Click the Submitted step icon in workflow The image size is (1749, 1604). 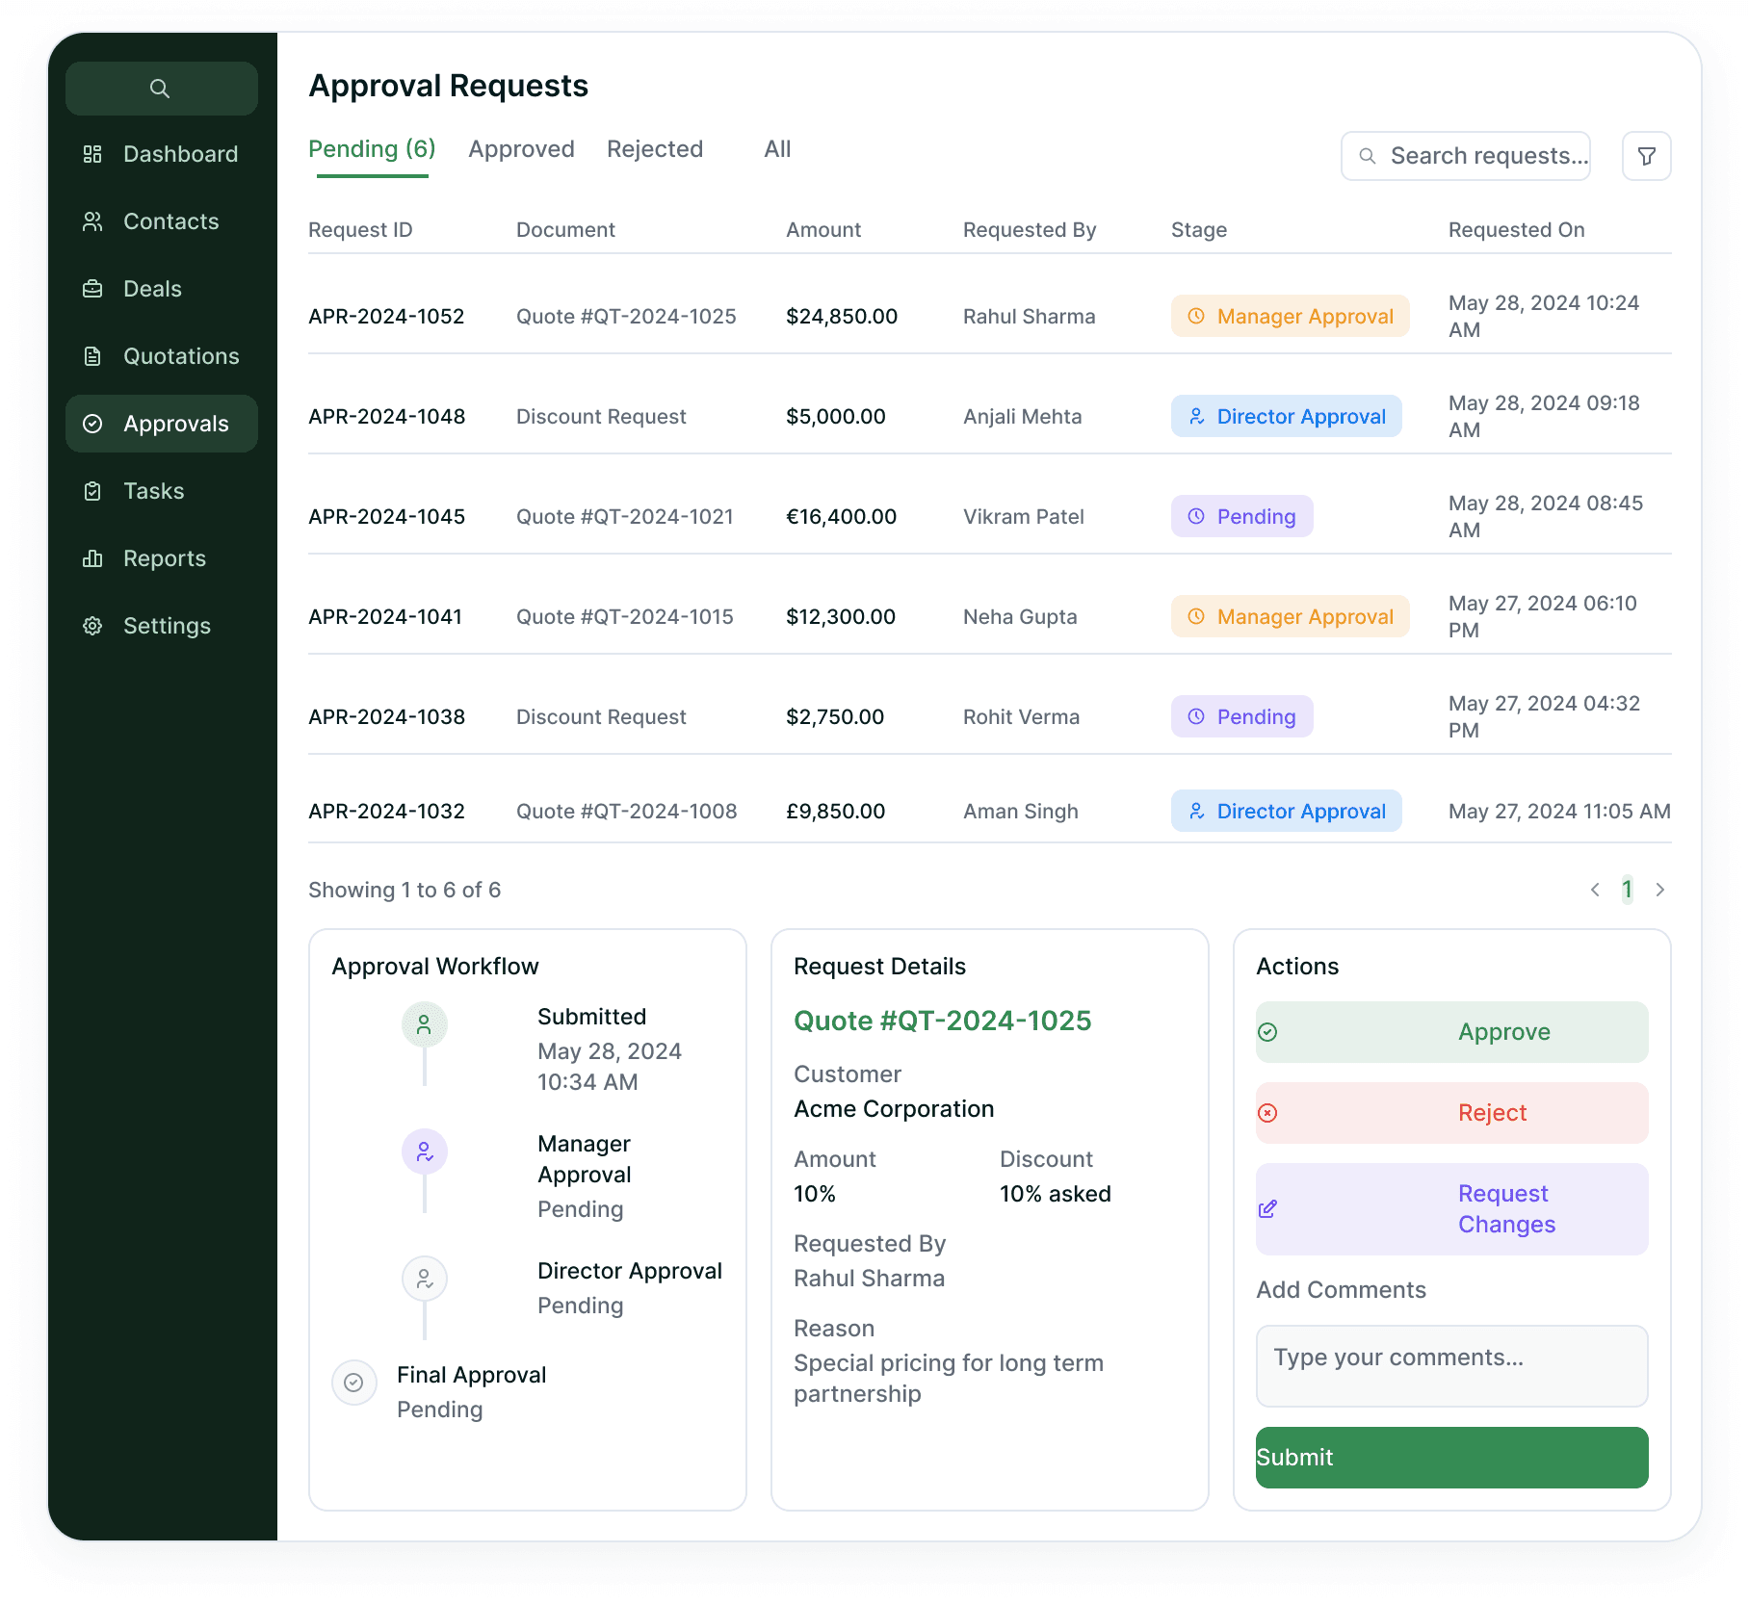click(x=424, y=1025)
